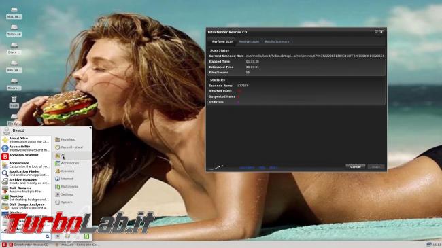Open the Settings category

click(72, 194)
